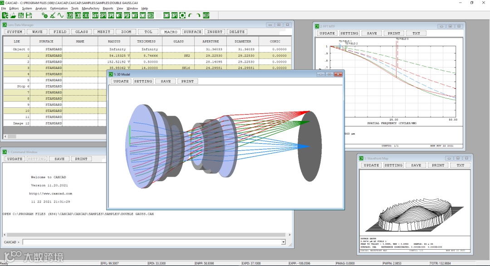Select thickness cell 8.74666 in surface row 1
Viewport: 490px width, 266px height.
click(146, 56)
